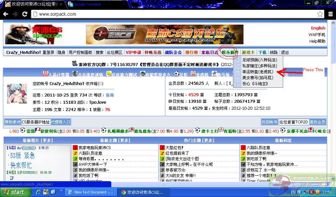Select 美女赛马(拍马屁) from the dropdown
This screenshot has width=336, height=197.
coord(258,78)
